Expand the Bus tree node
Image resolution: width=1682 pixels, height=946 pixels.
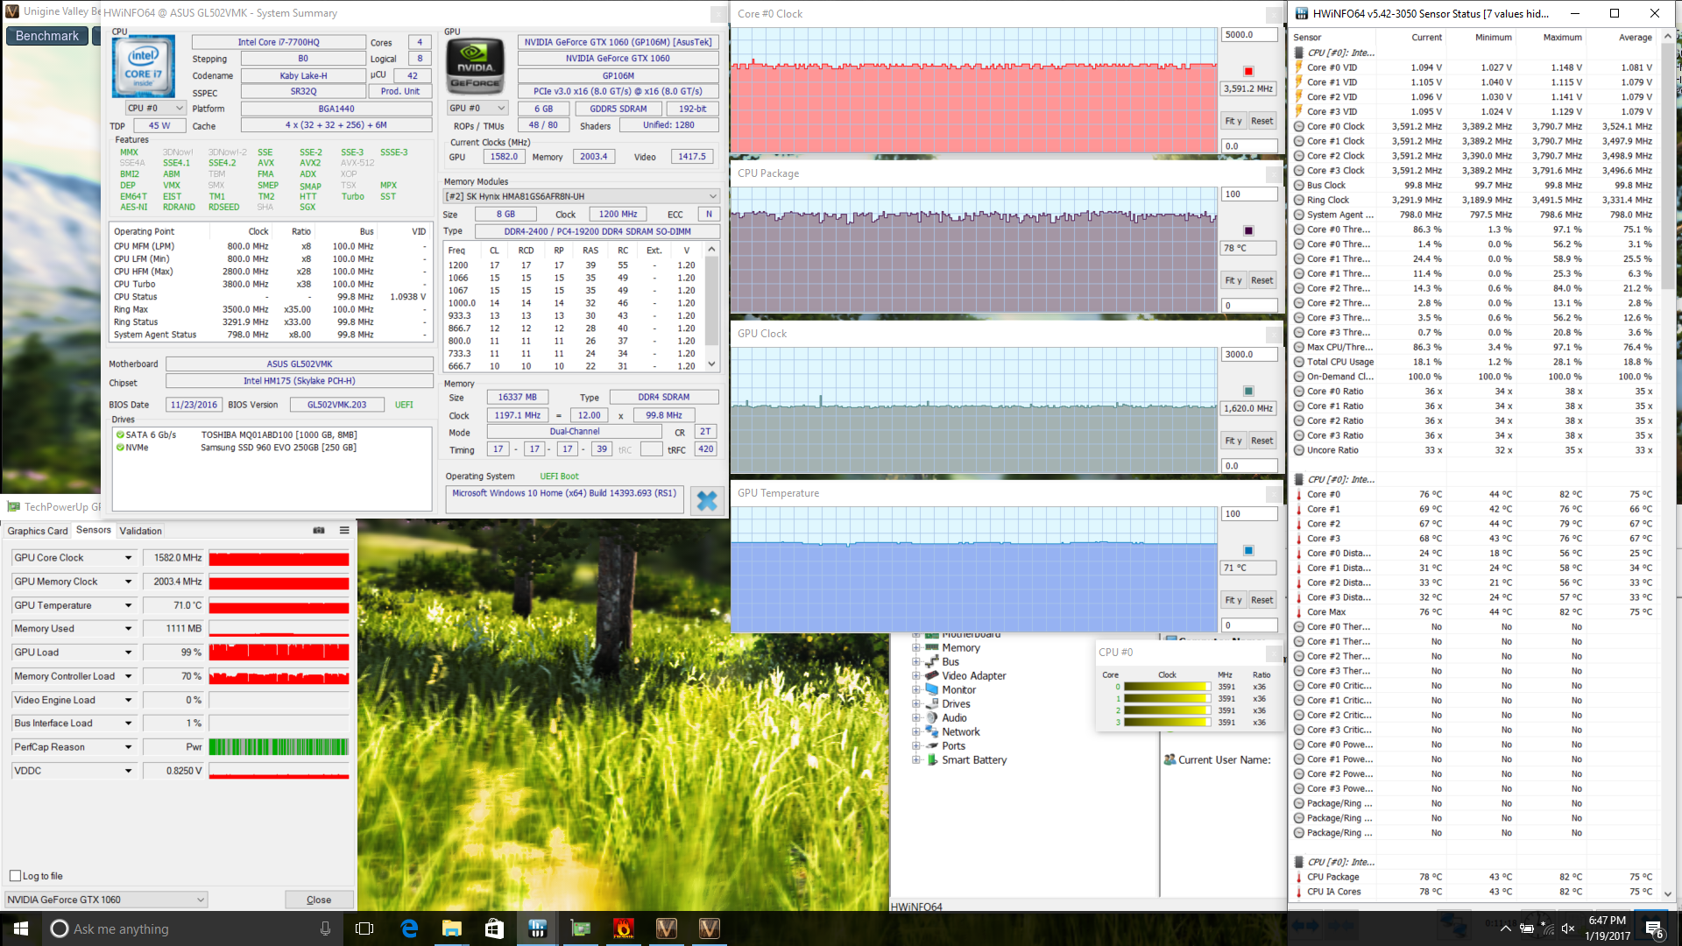coord(916,661)
